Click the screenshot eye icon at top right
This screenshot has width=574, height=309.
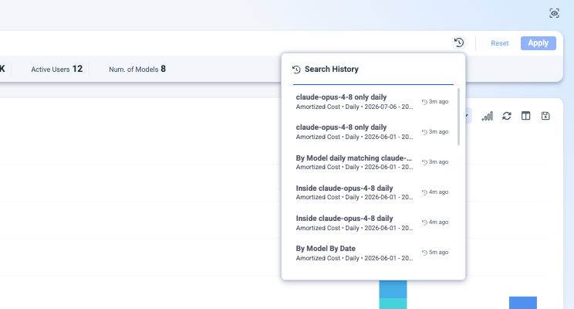tap(554, 13)
